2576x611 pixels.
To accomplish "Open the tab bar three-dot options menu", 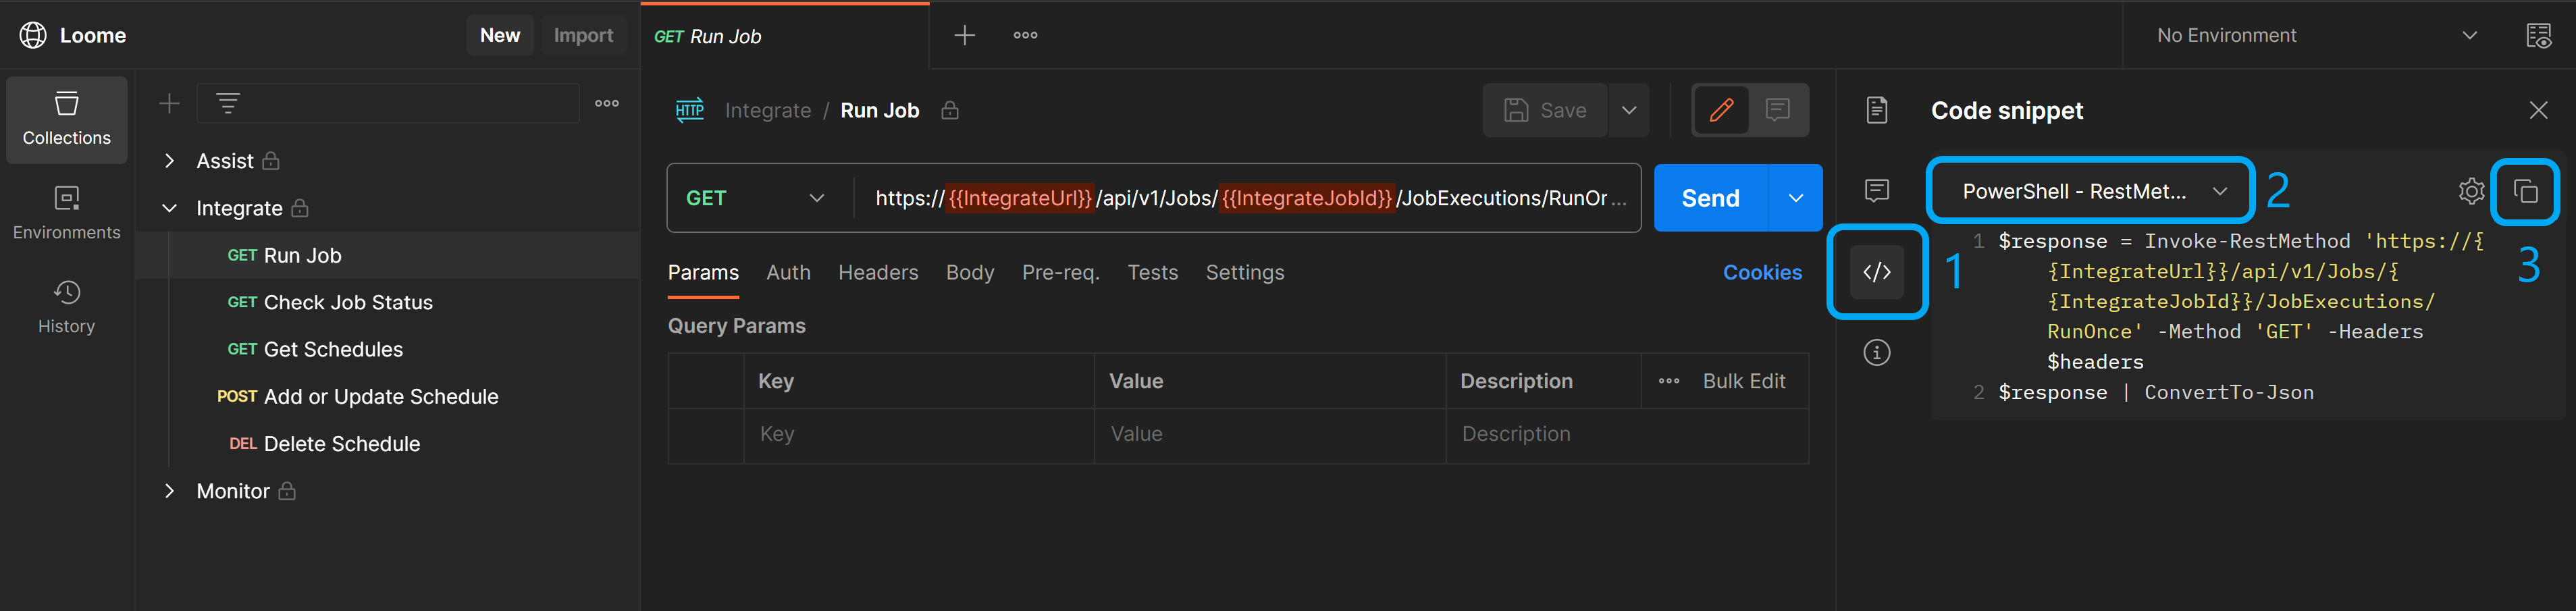I will [x=1025, y=35].
